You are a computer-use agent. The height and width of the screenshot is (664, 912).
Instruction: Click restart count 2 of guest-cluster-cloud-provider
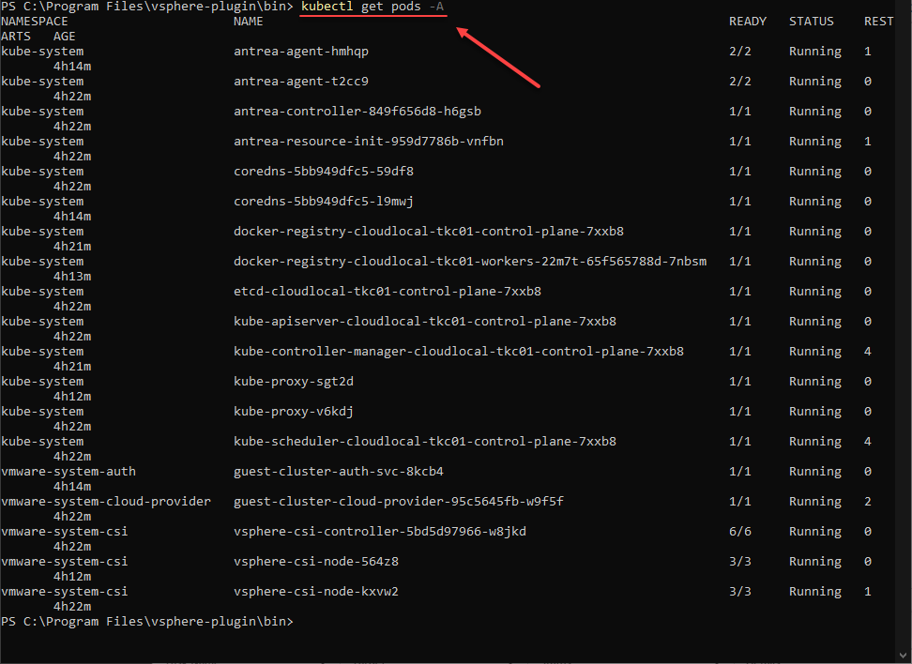click(x=868, y=502)
